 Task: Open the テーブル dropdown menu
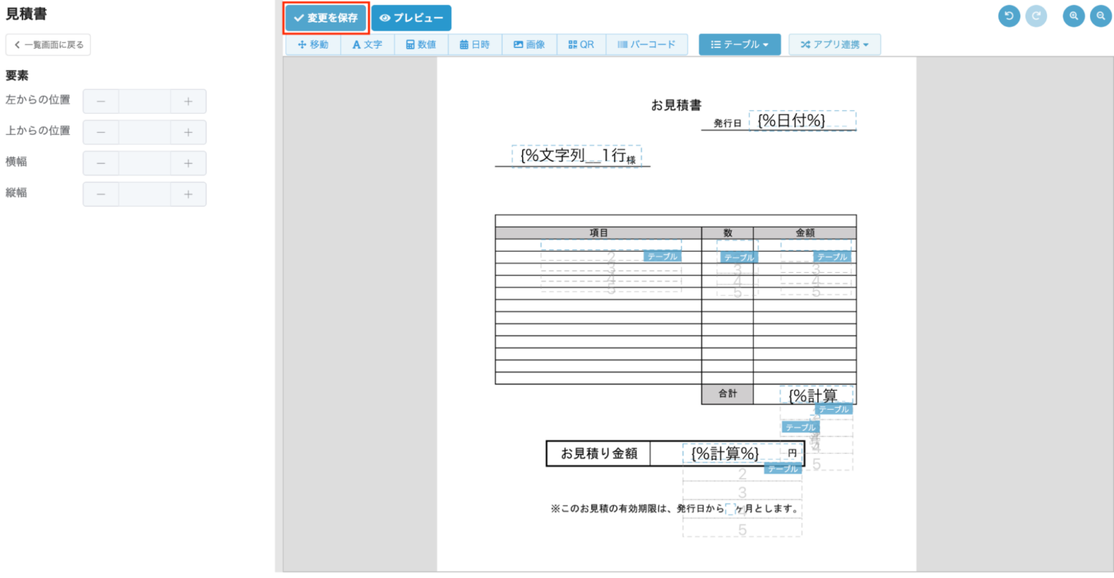739,44
